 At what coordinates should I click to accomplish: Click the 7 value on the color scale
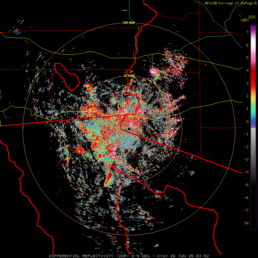coord(247,32)
